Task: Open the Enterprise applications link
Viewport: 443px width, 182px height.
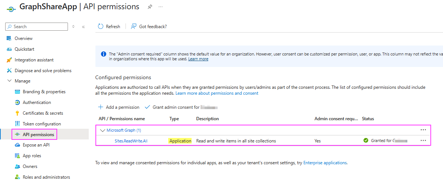Action: 325,163
